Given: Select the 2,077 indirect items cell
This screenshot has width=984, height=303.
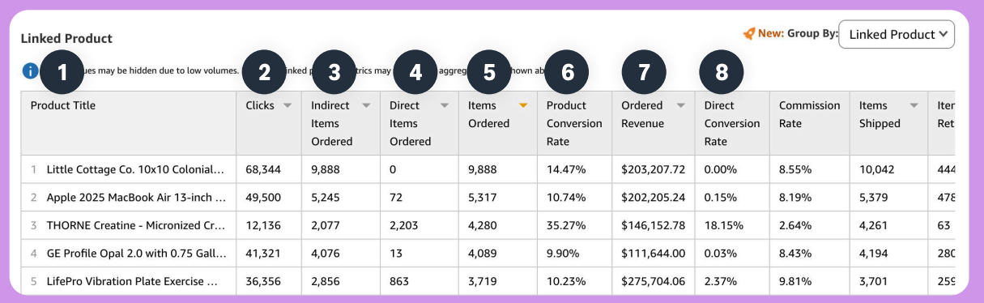Looking at the screenshot, I should click(x=340, y=225).
